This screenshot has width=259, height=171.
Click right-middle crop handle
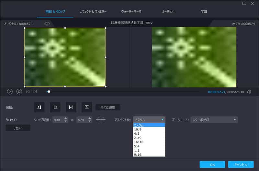click(x=106, y=57)
